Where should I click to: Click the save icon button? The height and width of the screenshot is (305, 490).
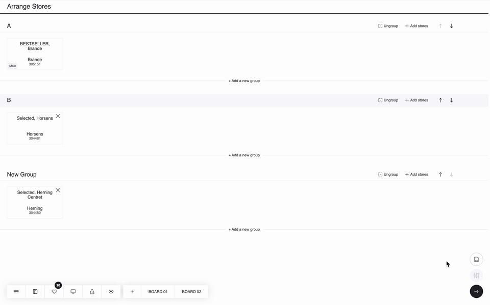tap(476, 260)
